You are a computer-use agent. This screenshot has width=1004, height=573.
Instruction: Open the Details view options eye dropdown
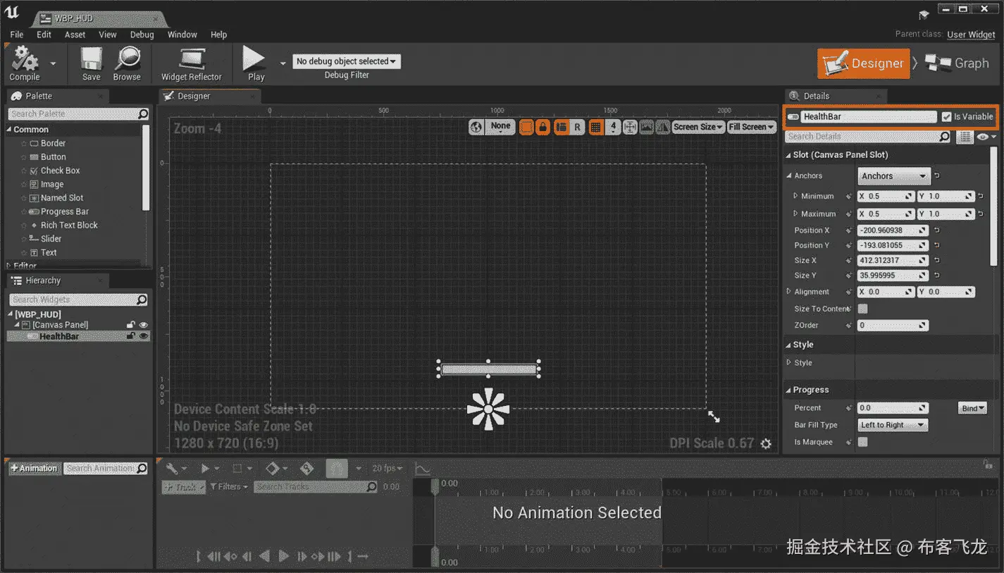(x=987, y=137)
